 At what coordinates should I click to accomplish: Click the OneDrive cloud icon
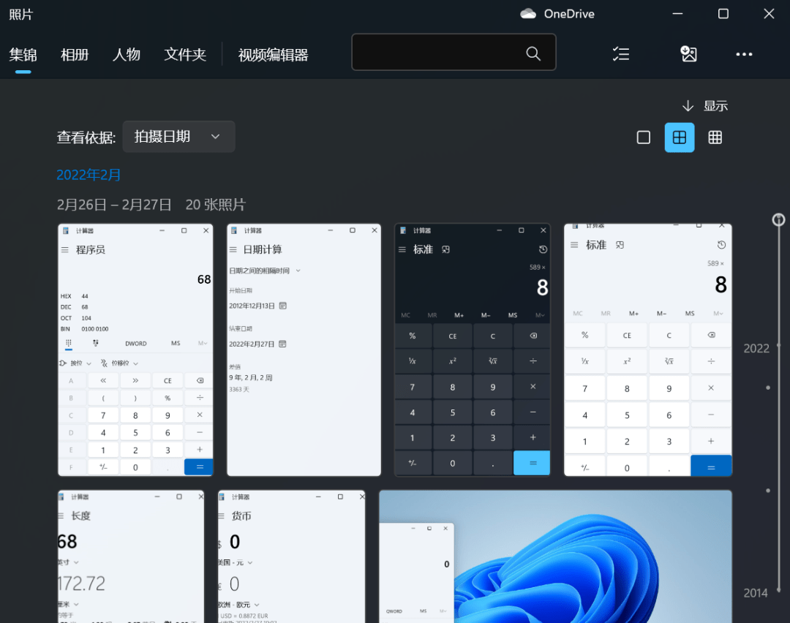point(528,13)
